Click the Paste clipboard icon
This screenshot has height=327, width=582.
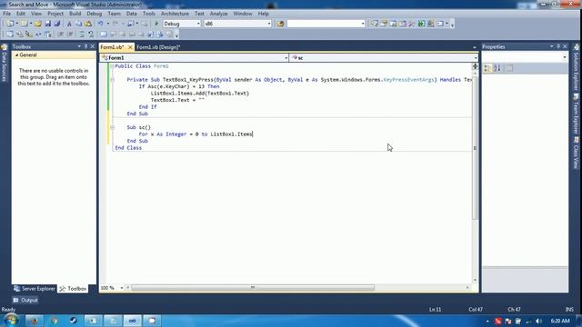[x=88, y=24]
